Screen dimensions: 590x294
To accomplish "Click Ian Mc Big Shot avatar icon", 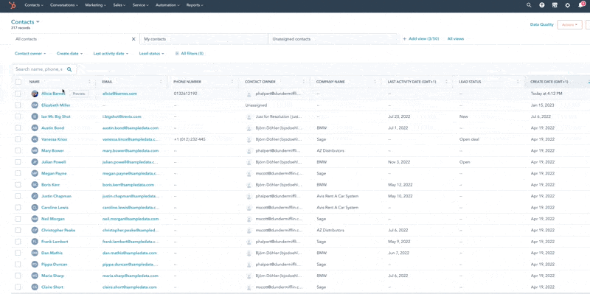I will [35, 116].
